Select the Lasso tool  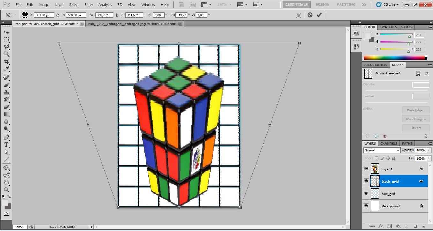tap(6, 47)
